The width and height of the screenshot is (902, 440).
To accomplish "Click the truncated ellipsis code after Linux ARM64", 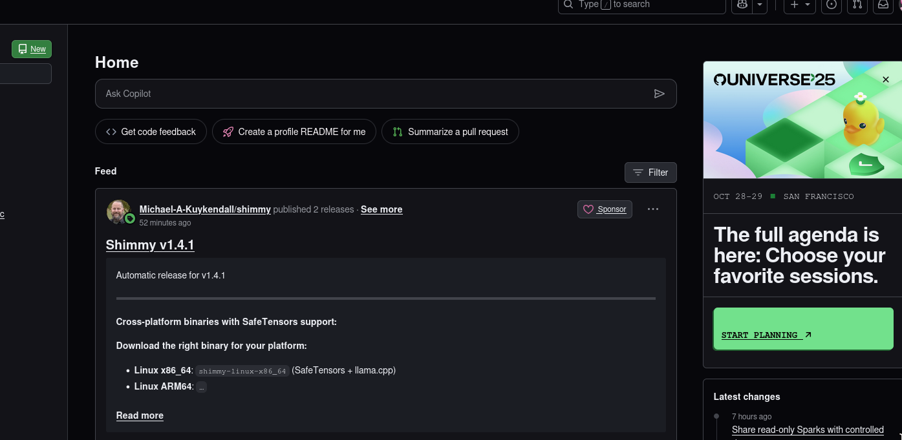I will 201,387.
